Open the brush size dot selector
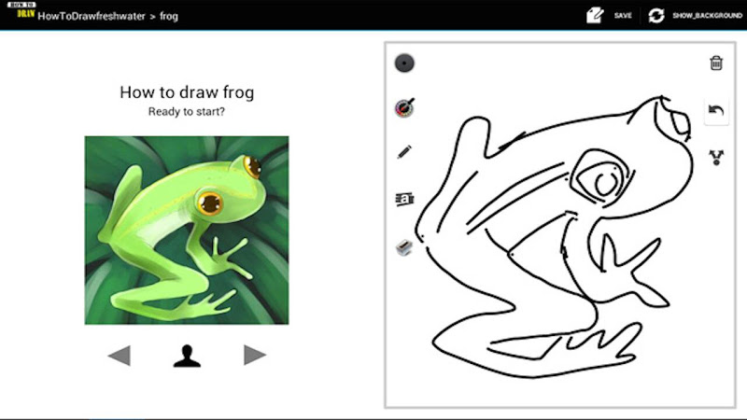The width and height of the screenshot is (747, 420). pos(404,63)
